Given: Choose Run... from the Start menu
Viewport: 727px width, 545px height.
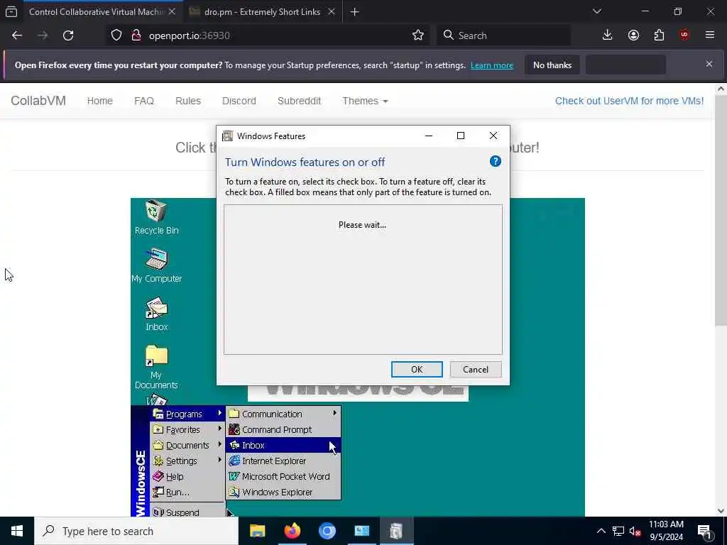Looking at the screenshot, I should pyautogui.click(x=187, y=492).
